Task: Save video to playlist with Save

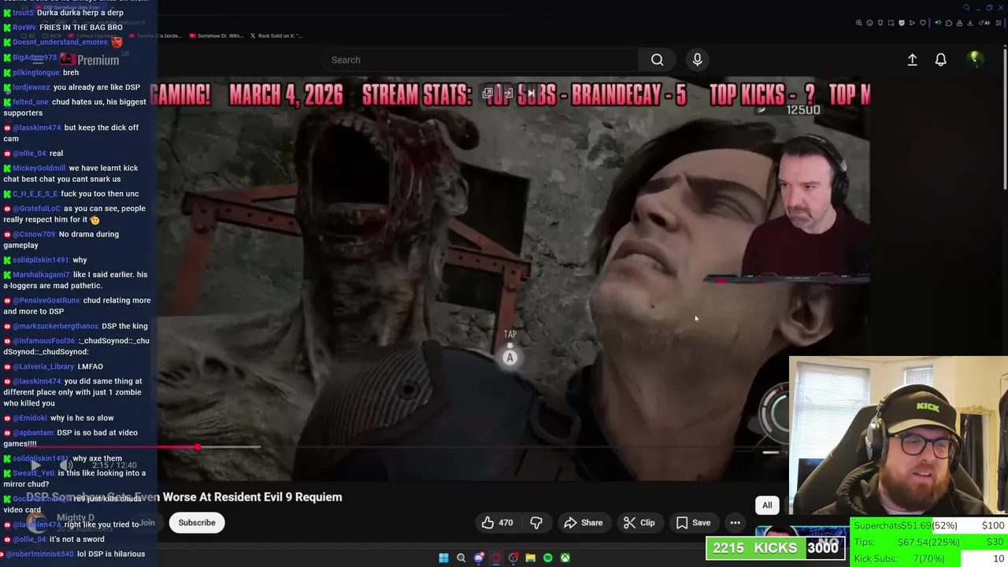Action: (694, 523)
